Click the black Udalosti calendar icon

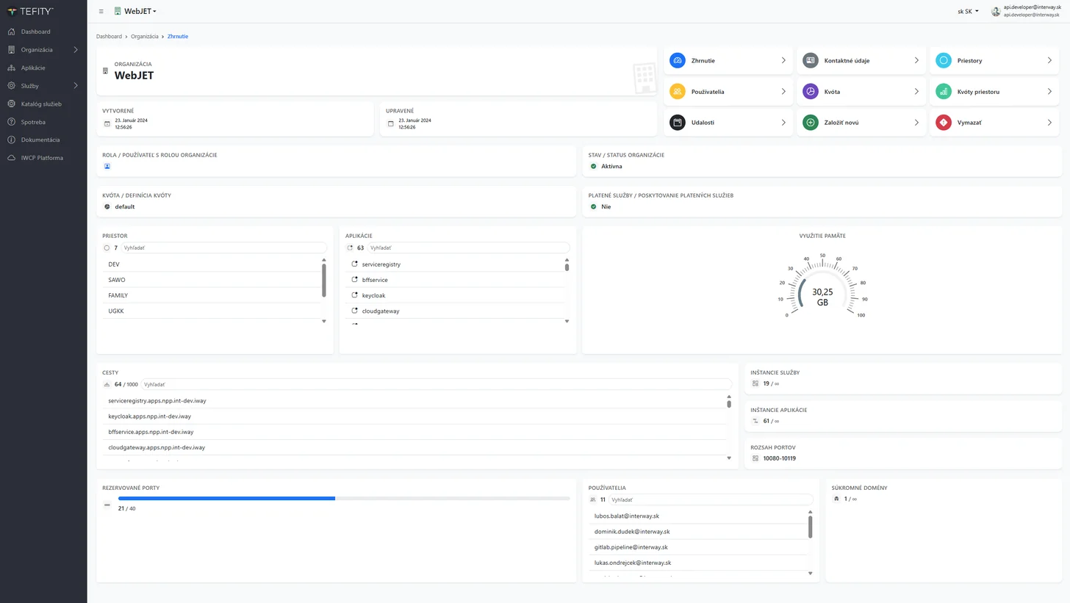(678, 123)
